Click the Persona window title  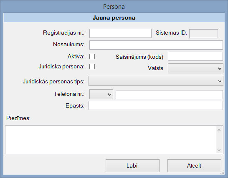pos(114,7)
